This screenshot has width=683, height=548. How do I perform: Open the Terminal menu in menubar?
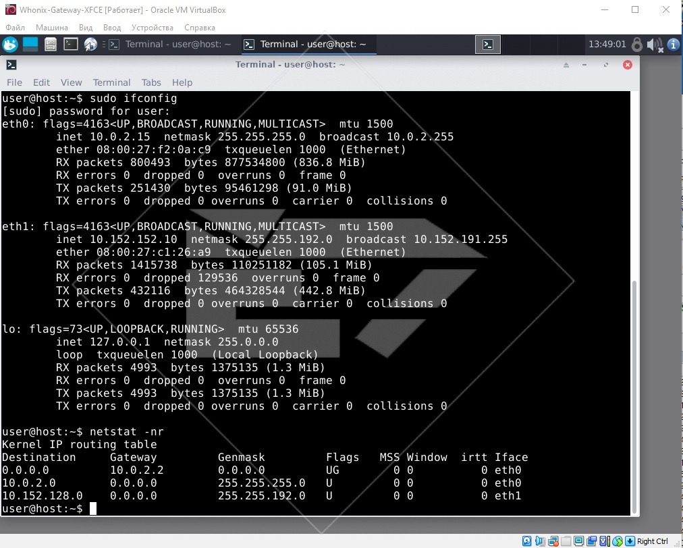pos(111,83)
